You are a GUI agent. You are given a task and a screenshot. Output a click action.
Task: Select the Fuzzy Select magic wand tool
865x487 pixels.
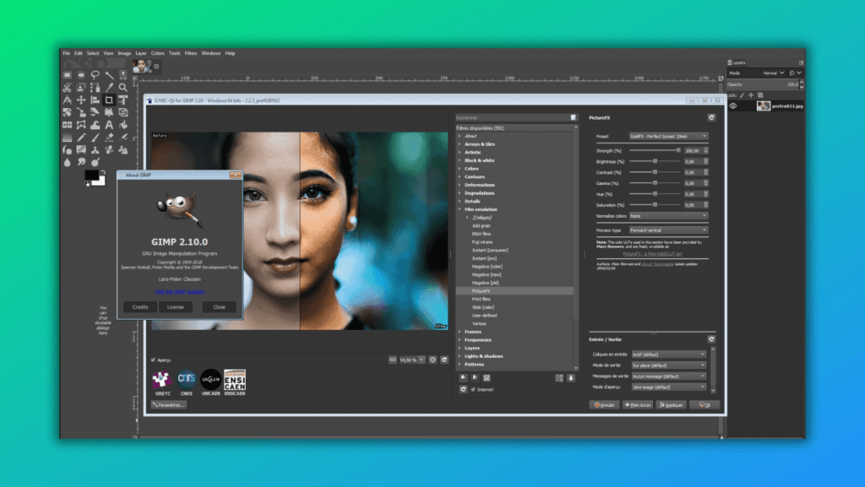point(109,75)
